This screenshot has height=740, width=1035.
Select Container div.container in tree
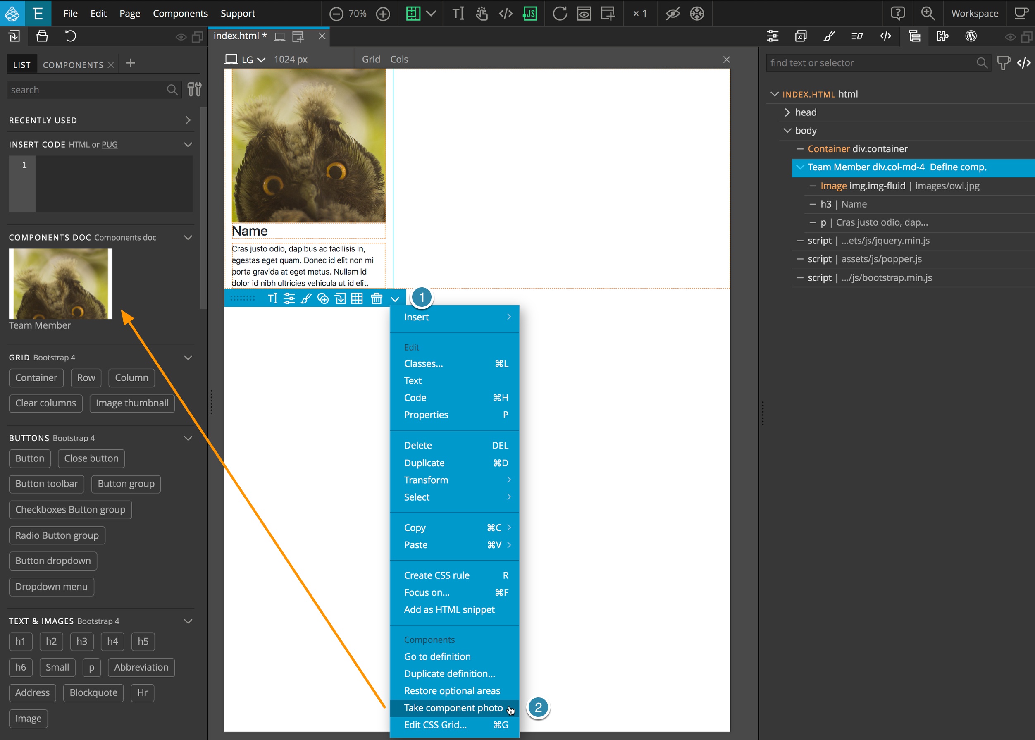(857, 148)
